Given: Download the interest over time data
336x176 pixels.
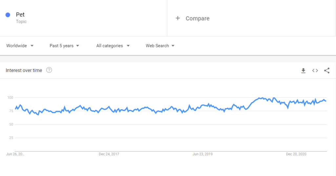Looking at the screenshot, I should click(303, 70).
